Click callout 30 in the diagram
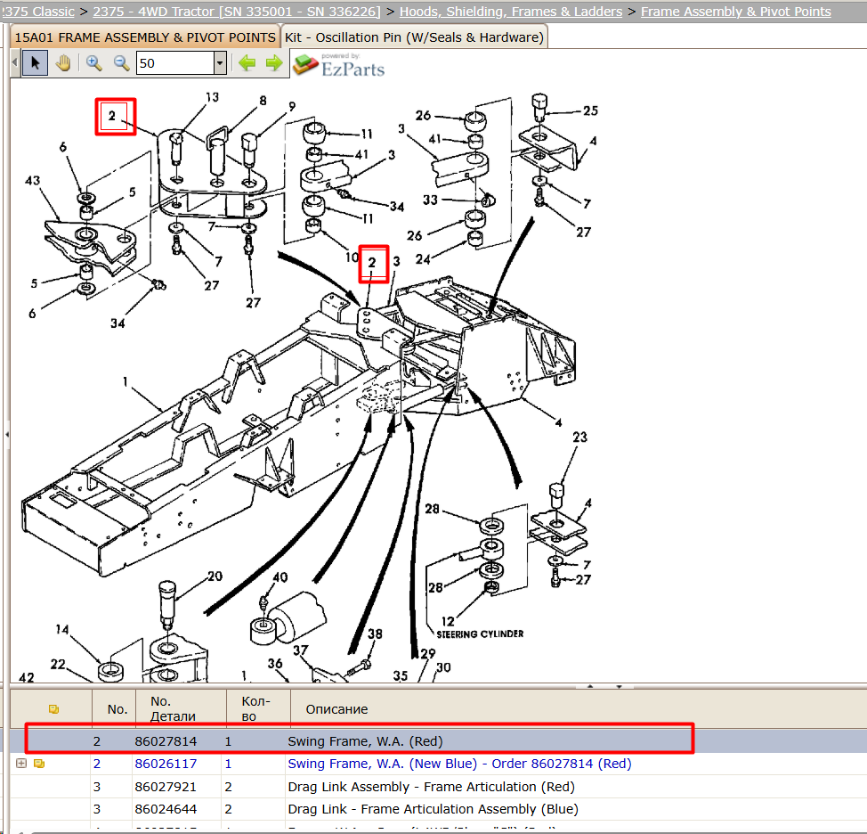Viewport: 867px width, 834px height. pyautogui.click(x=444, y=667)
